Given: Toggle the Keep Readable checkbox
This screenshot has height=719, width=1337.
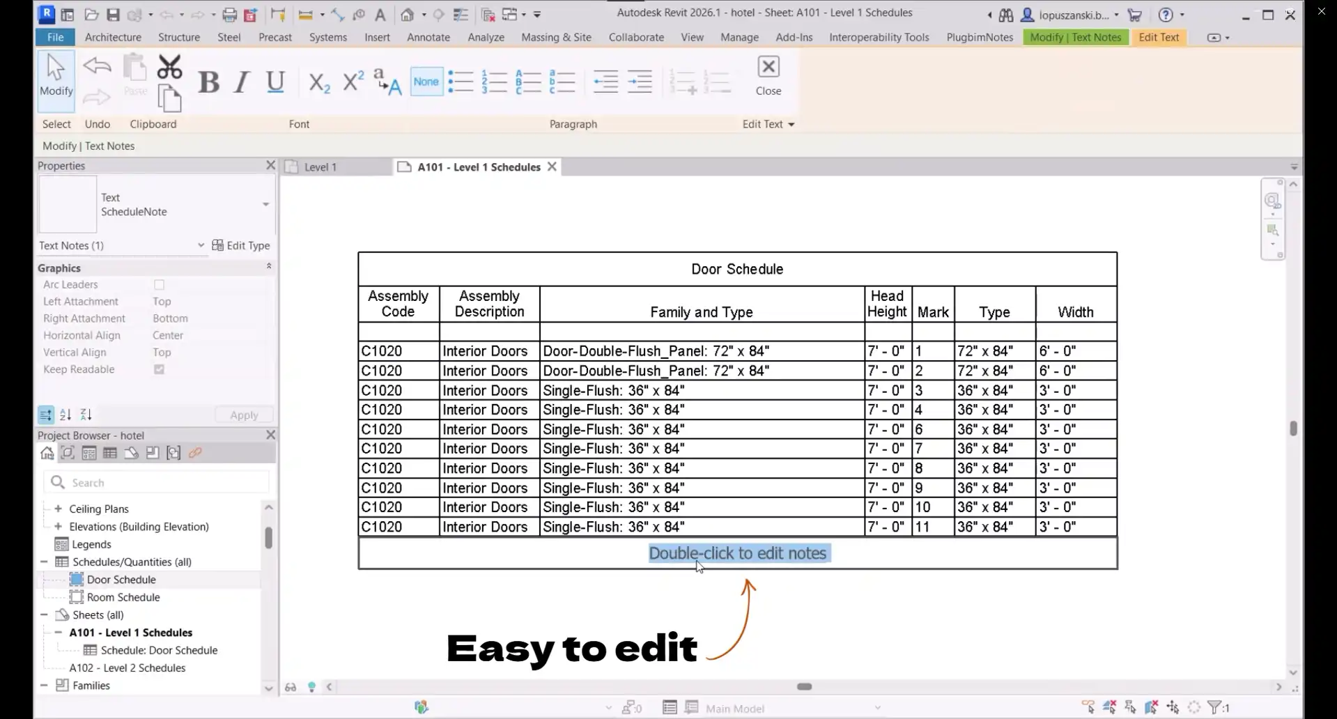Looking at the screenshot, I should 159,369.
